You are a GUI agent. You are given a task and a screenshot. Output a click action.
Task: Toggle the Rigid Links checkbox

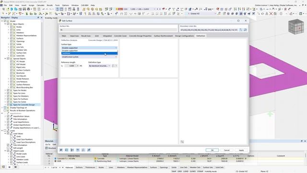tap(12, 67)
